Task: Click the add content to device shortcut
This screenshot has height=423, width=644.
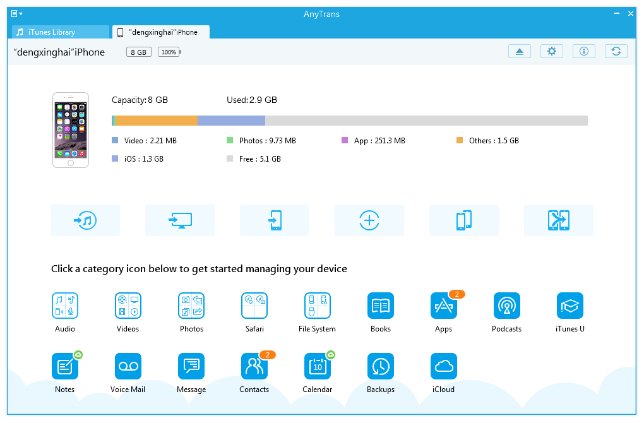Action: (x=369, y=220)
